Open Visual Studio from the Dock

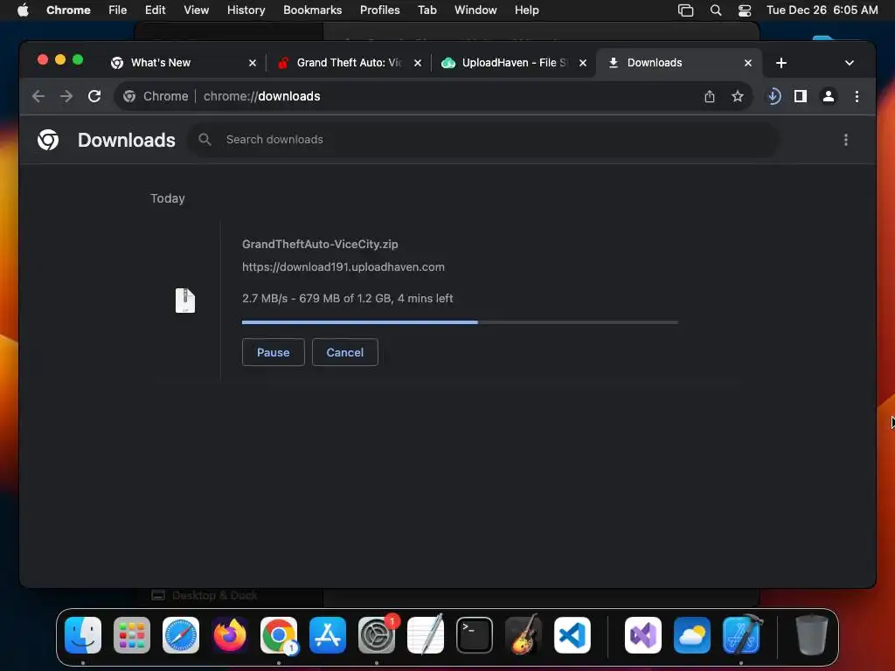point(643,635)
